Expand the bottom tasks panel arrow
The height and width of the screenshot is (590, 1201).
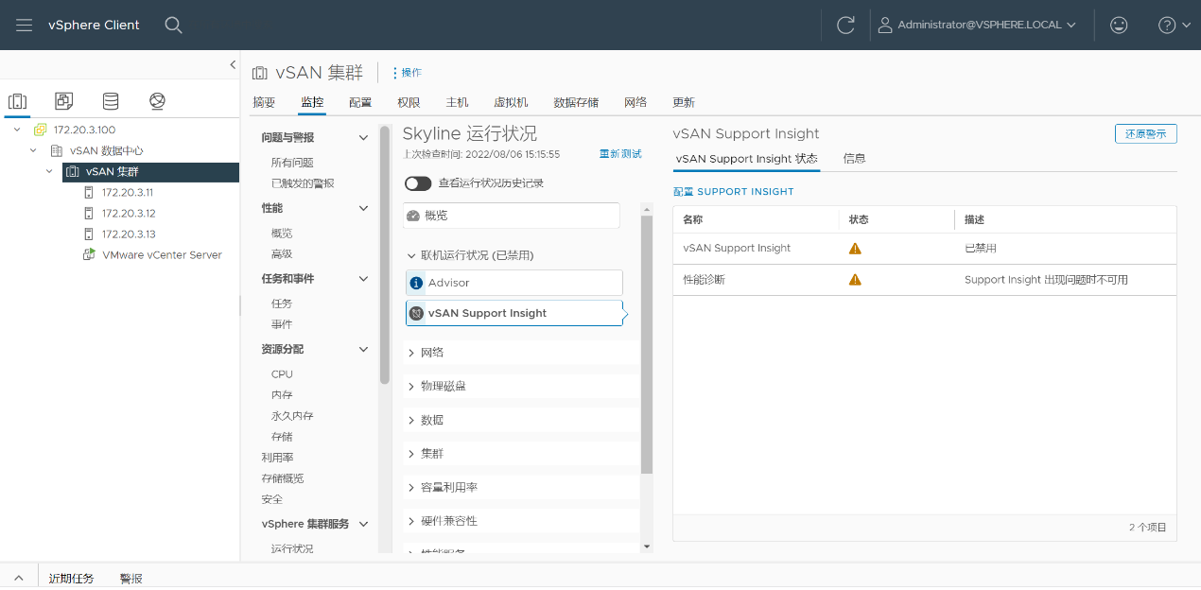click(x=18, y=578)
